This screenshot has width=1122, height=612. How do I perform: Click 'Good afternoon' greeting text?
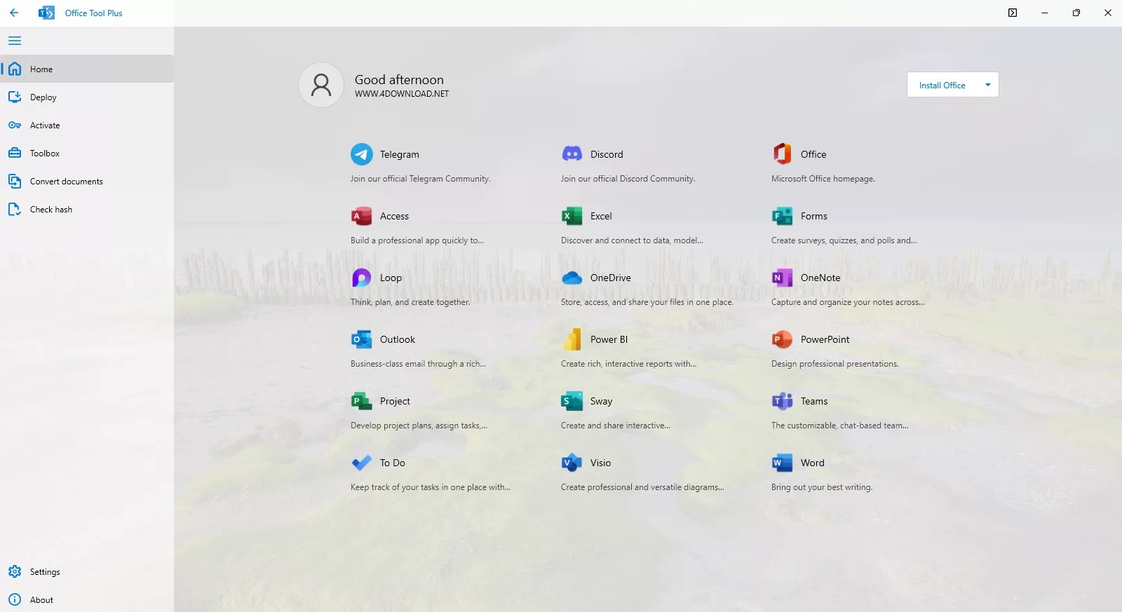[x=399, y=80]
